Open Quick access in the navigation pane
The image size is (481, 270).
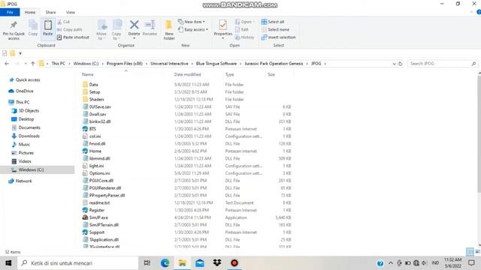click(x=28, y=80)
